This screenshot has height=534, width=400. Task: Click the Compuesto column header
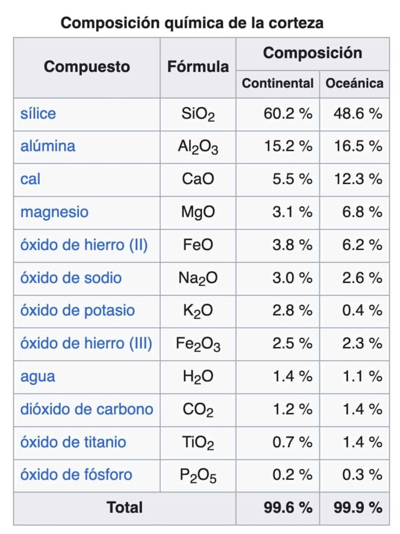pyautogui.click(x=87, y=67)
